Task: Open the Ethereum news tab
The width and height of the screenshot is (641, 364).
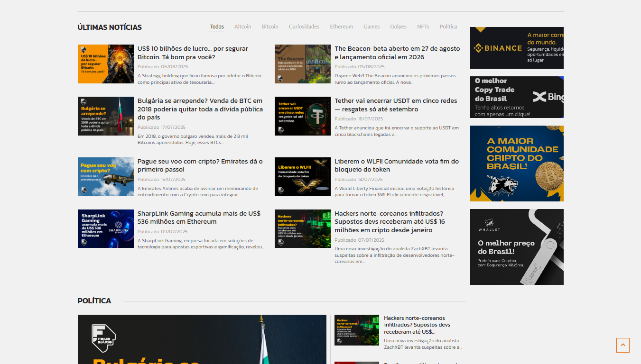Action: 341,27
